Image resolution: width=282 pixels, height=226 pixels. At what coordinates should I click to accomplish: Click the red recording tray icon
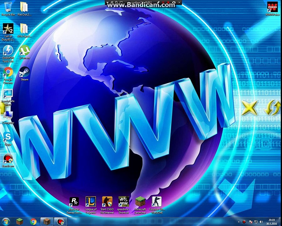(244, 222)
